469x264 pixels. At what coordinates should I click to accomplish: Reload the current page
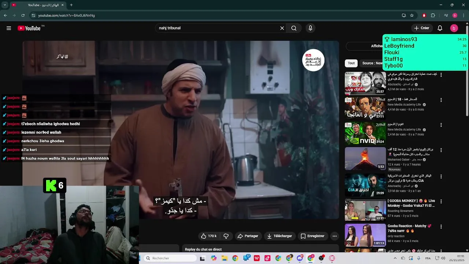(x=23, y=15)
